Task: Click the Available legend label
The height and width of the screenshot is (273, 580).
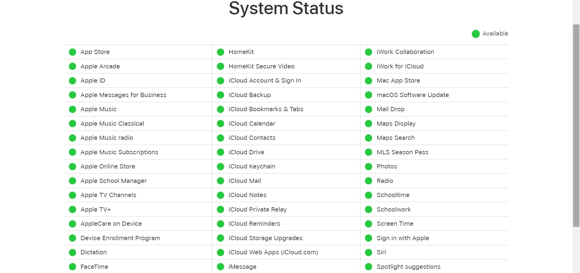Action: [x=495, y=34]
